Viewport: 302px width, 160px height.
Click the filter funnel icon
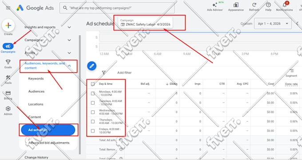pos(103,73)
